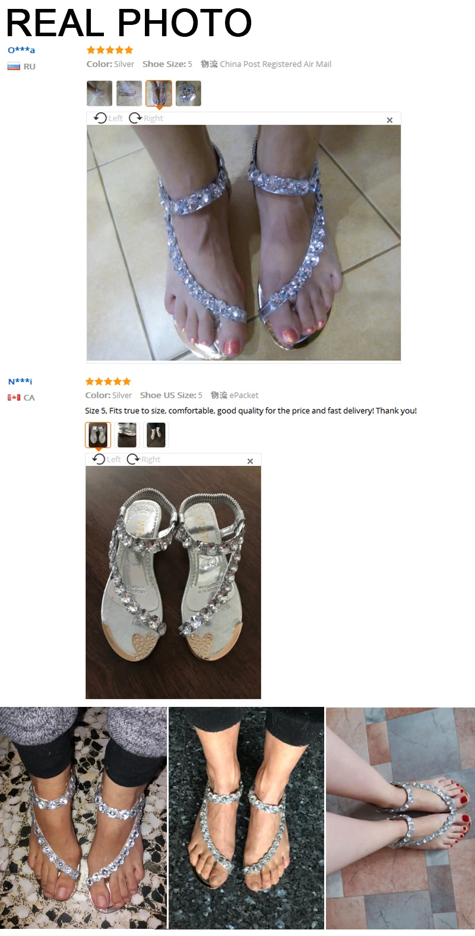Click the five-star rating of reviewer O***a
475x936 pixels.
click(110, 50)
